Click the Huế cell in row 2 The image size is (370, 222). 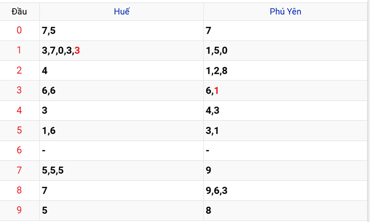(44, 71)
